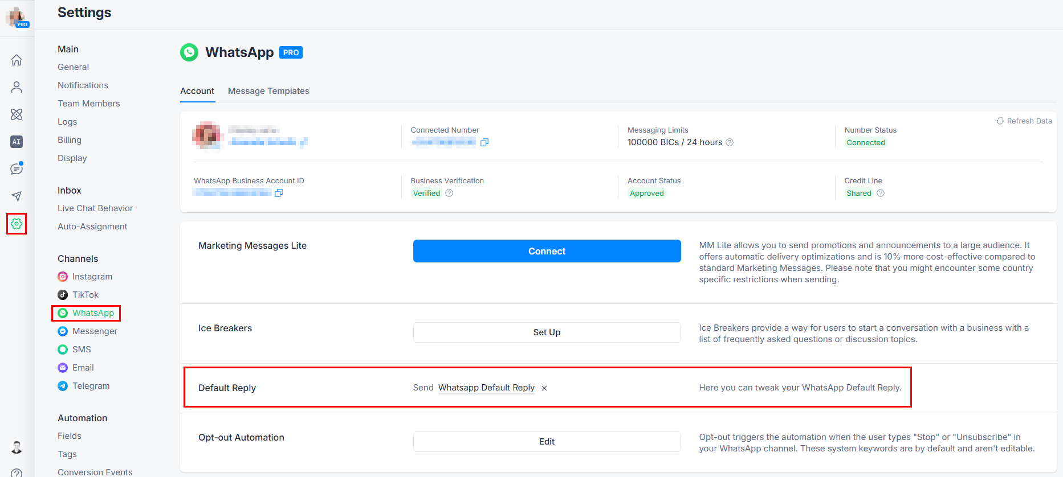Open Live Chat Behavior settings
The image size is (1063, 477).
click(x=95, y=208)
